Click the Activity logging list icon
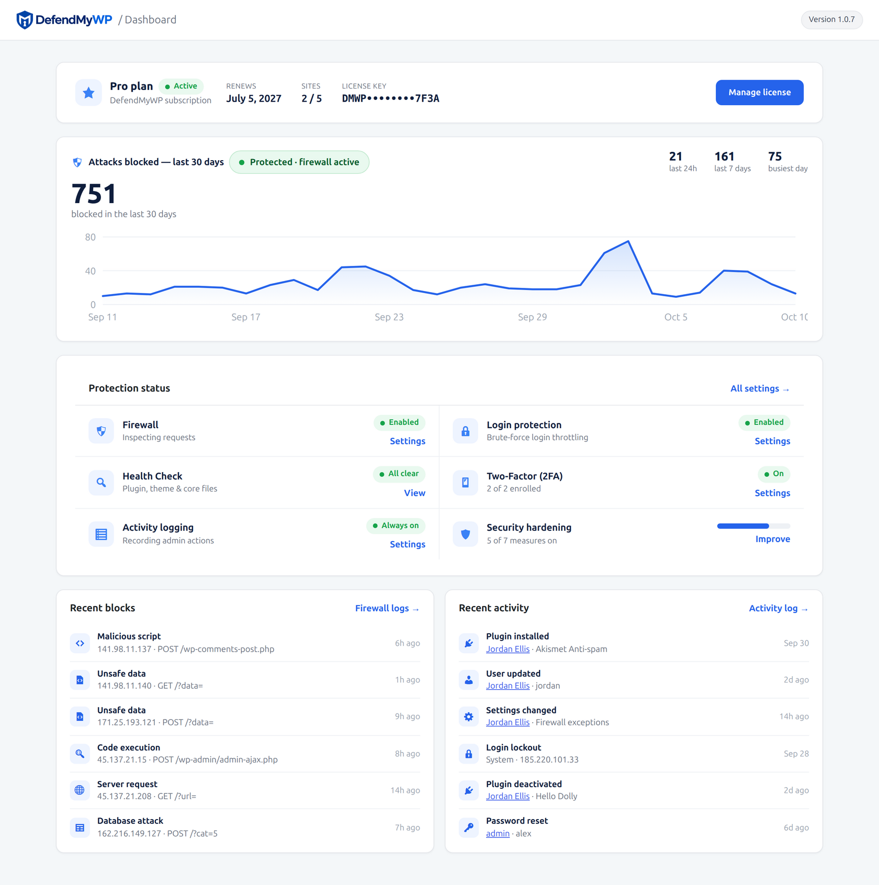The width and height of the screenshot is (879, 885). pyautogui.click(x=101, y=534)
